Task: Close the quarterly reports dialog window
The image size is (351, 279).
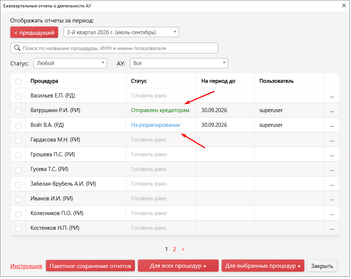Action: click(344, 6)
